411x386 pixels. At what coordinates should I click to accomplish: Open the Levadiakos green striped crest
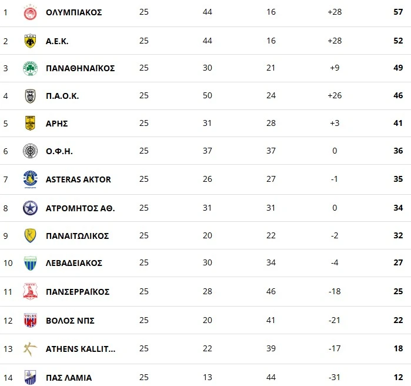click(x=30, y=263)
